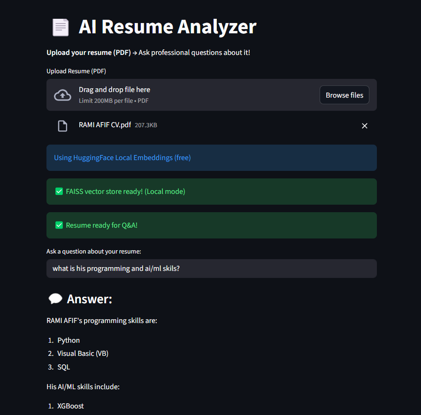The height and width of the screenshot is (415, 421).
Task: Click the HuggingFace Local Embeddings info message
Action: pos(212,158)
